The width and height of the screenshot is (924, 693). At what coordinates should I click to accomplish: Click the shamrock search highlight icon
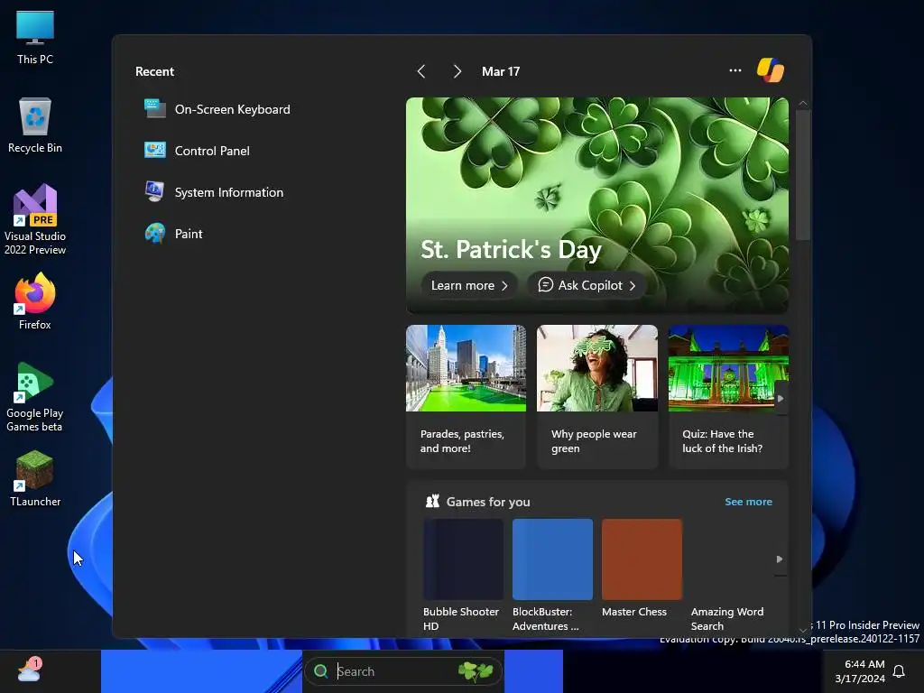[x=475, y=671]
